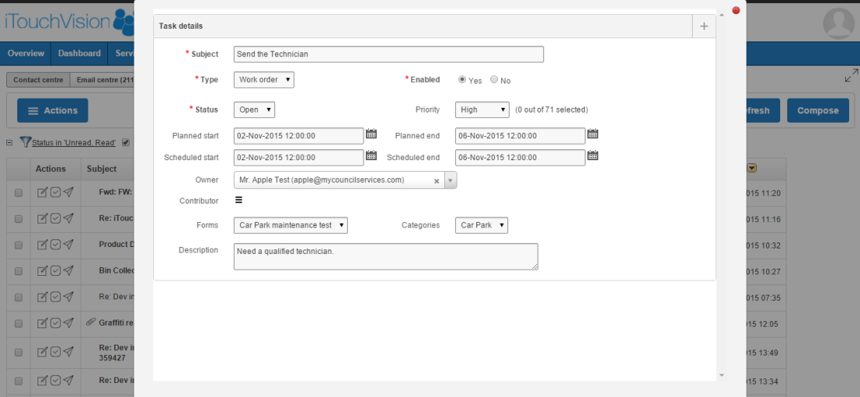Open the Scheduled end calendar picker

click(x=593, y=156)
